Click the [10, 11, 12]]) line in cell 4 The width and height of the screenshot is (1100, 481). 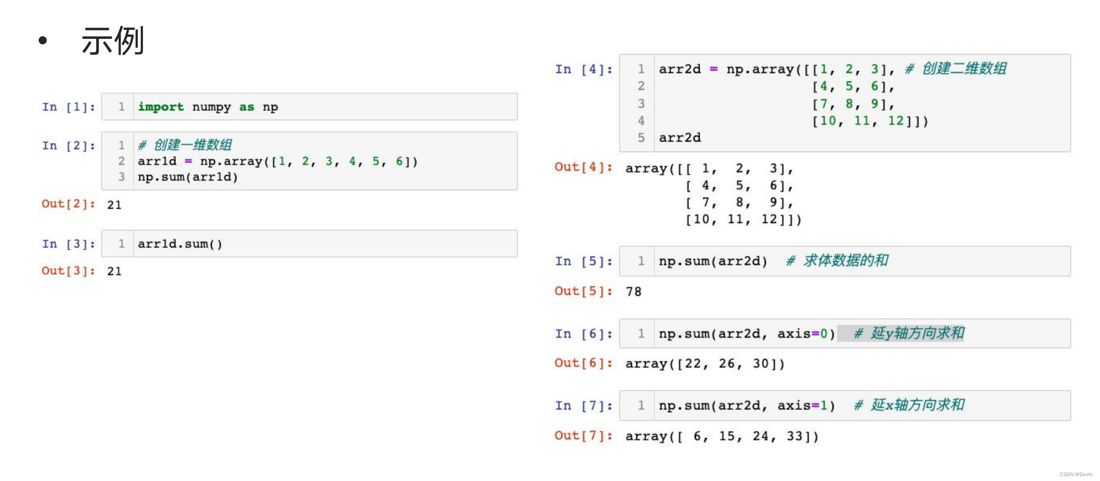point(870,121)
